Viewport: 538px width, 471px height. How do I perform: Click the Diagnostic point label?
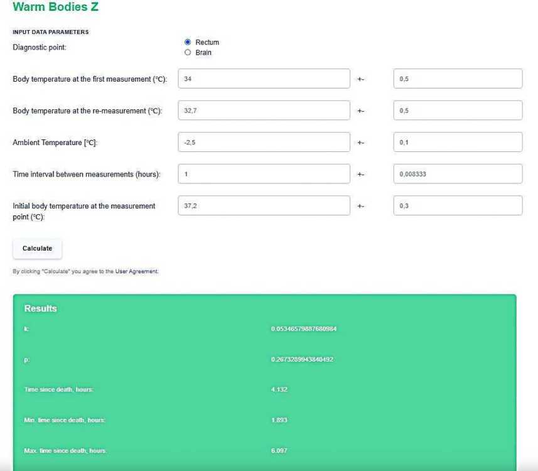click(40, 47)
